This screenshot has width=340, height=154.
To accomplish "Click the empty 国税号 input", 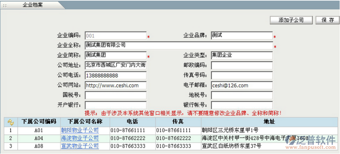I will 116,95.
